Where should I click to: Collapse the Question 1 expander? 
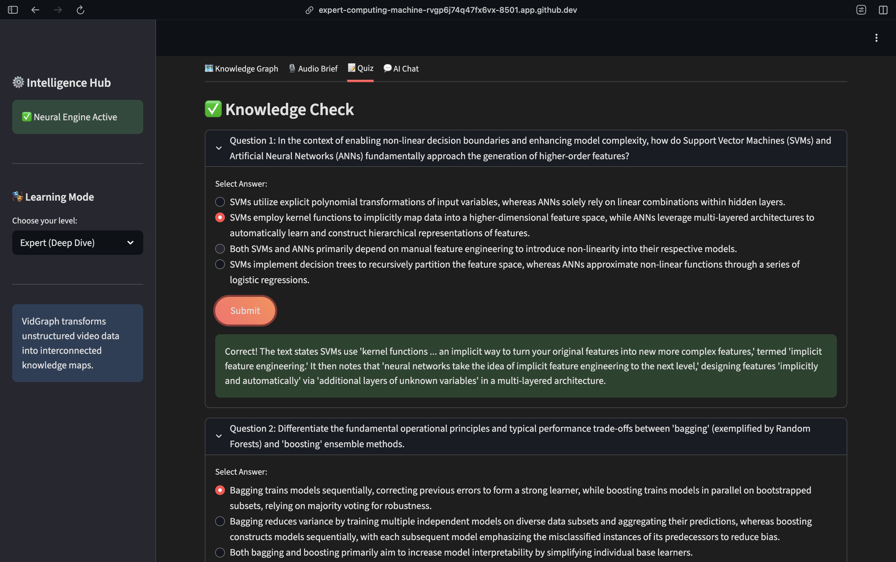point(219,148)
